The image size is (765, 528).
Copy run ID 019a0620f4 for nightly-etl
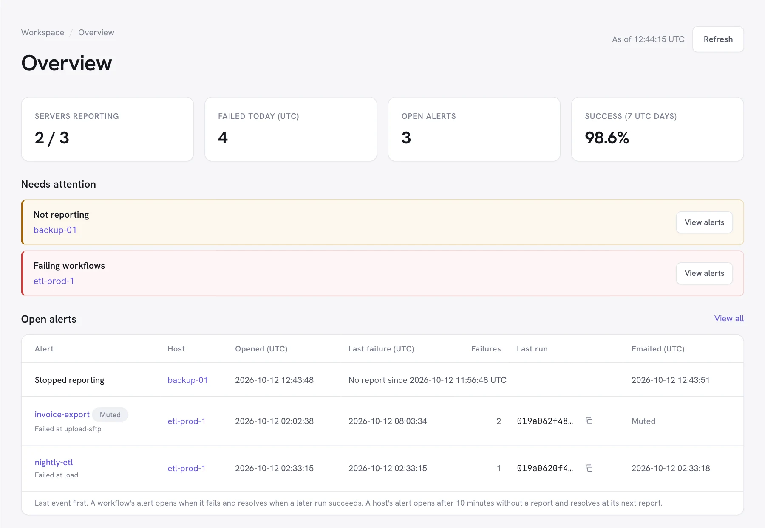[589, 468]
